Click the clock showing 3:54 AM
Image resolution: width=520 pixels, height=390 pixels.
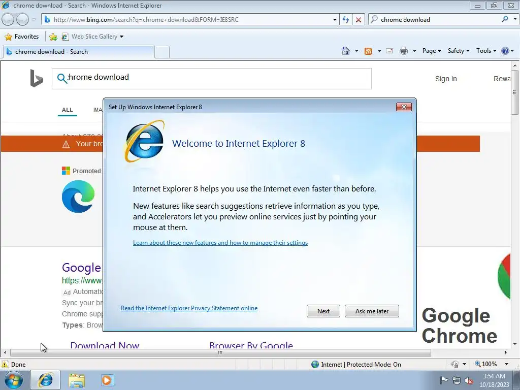[x=494, y=376]
